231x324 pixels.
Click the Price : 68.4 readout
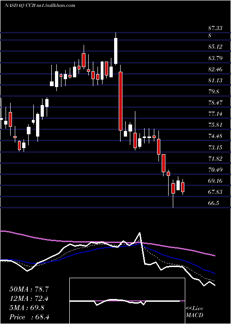pyautogui.click(x=29, y=317)
